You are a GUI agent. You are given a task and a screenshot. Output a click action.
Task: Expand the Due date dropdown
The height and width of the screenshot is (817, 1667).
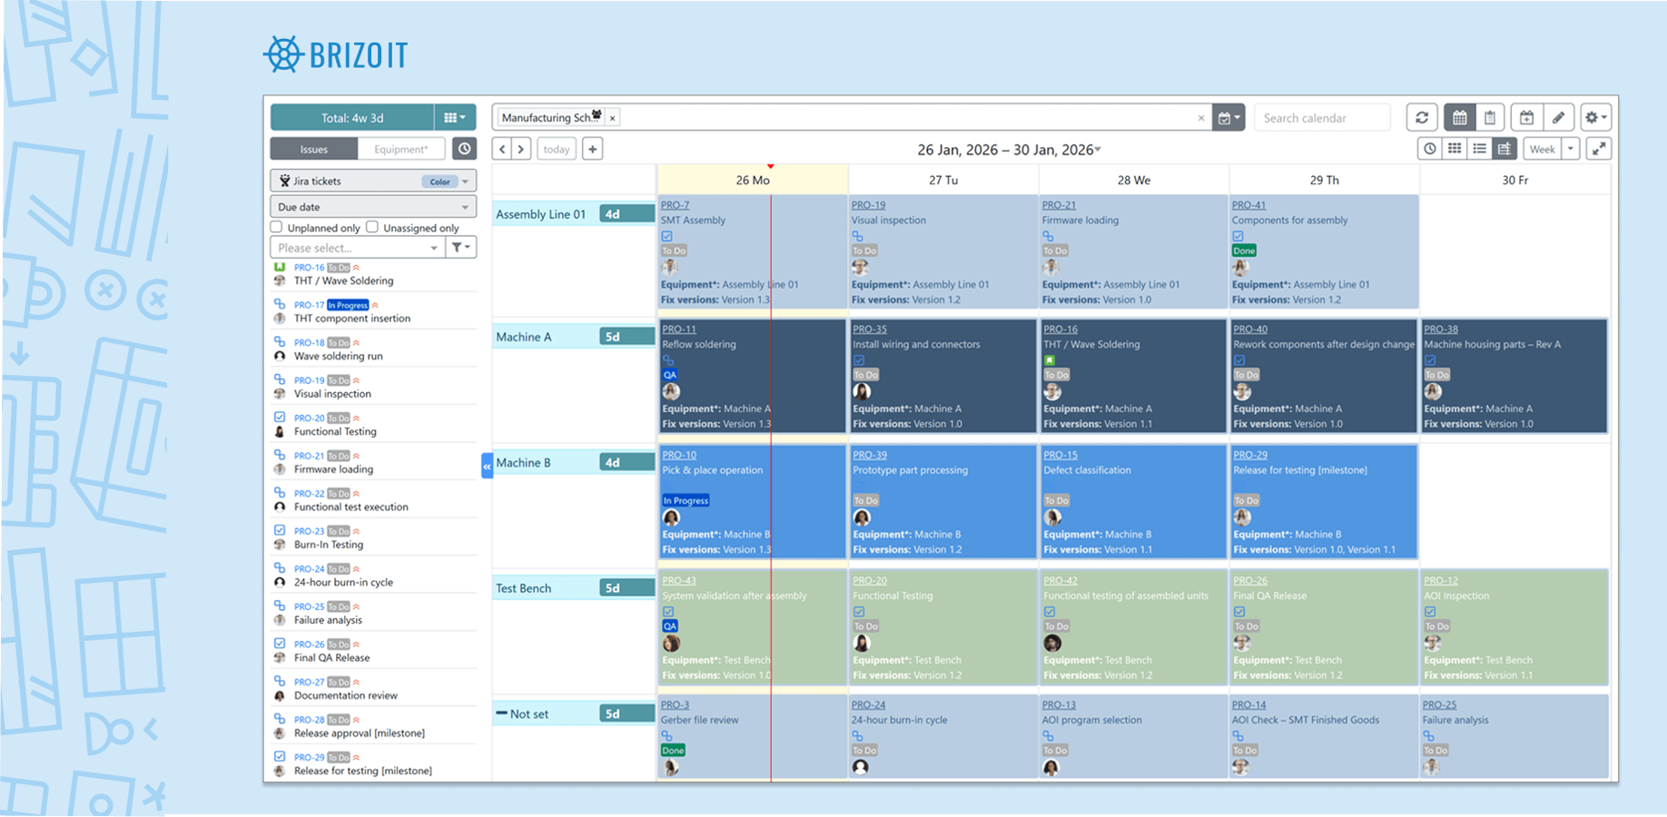pos(372,206)
